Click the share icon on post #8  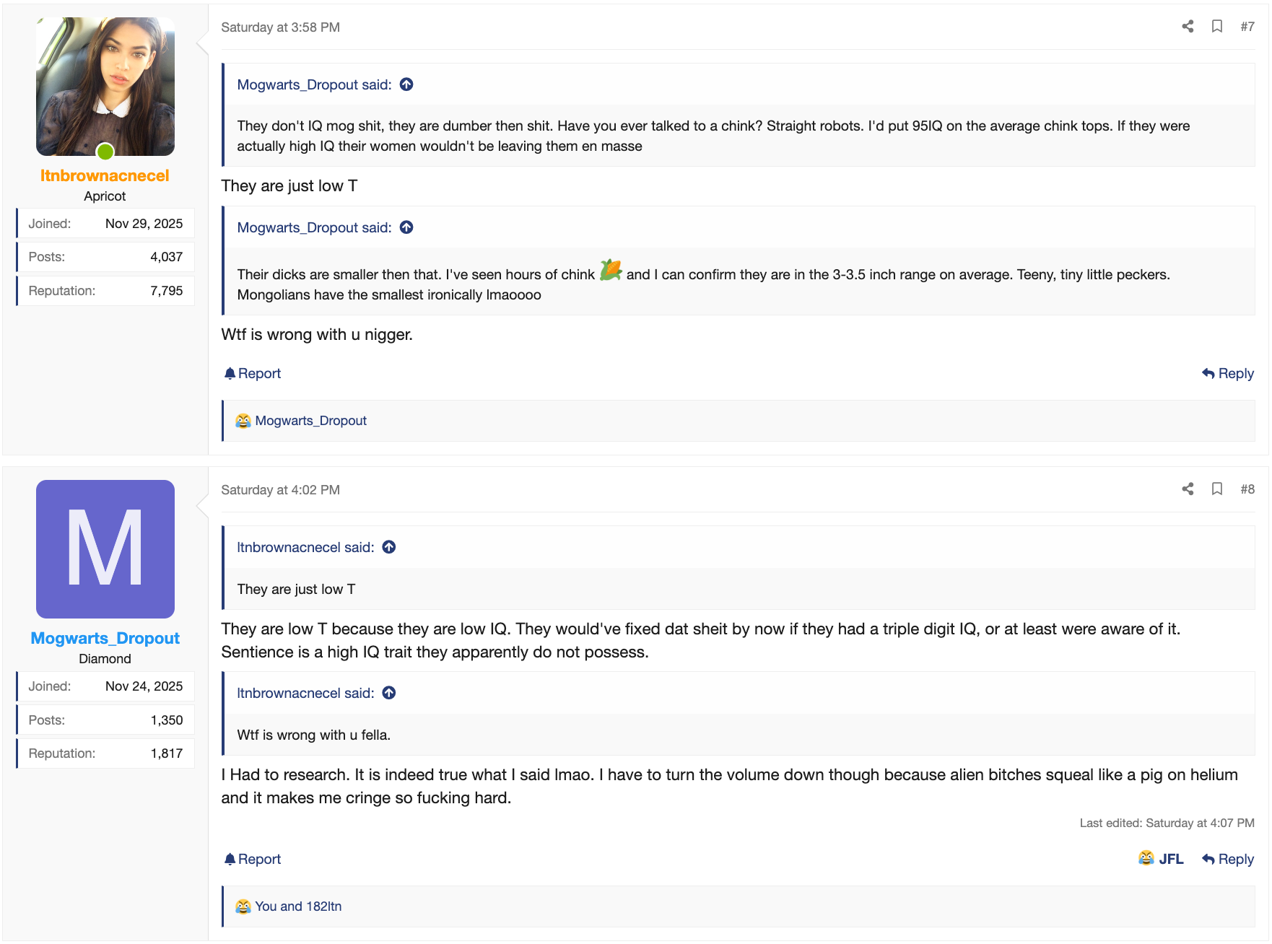click(1188, 489)
